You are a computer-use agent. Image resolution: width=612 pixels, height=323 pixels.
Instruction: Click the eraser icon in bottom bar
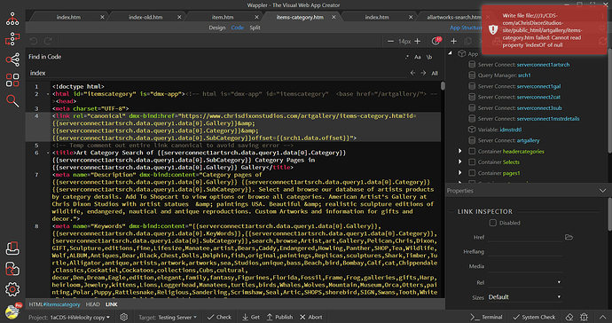(x=569, y=317)
